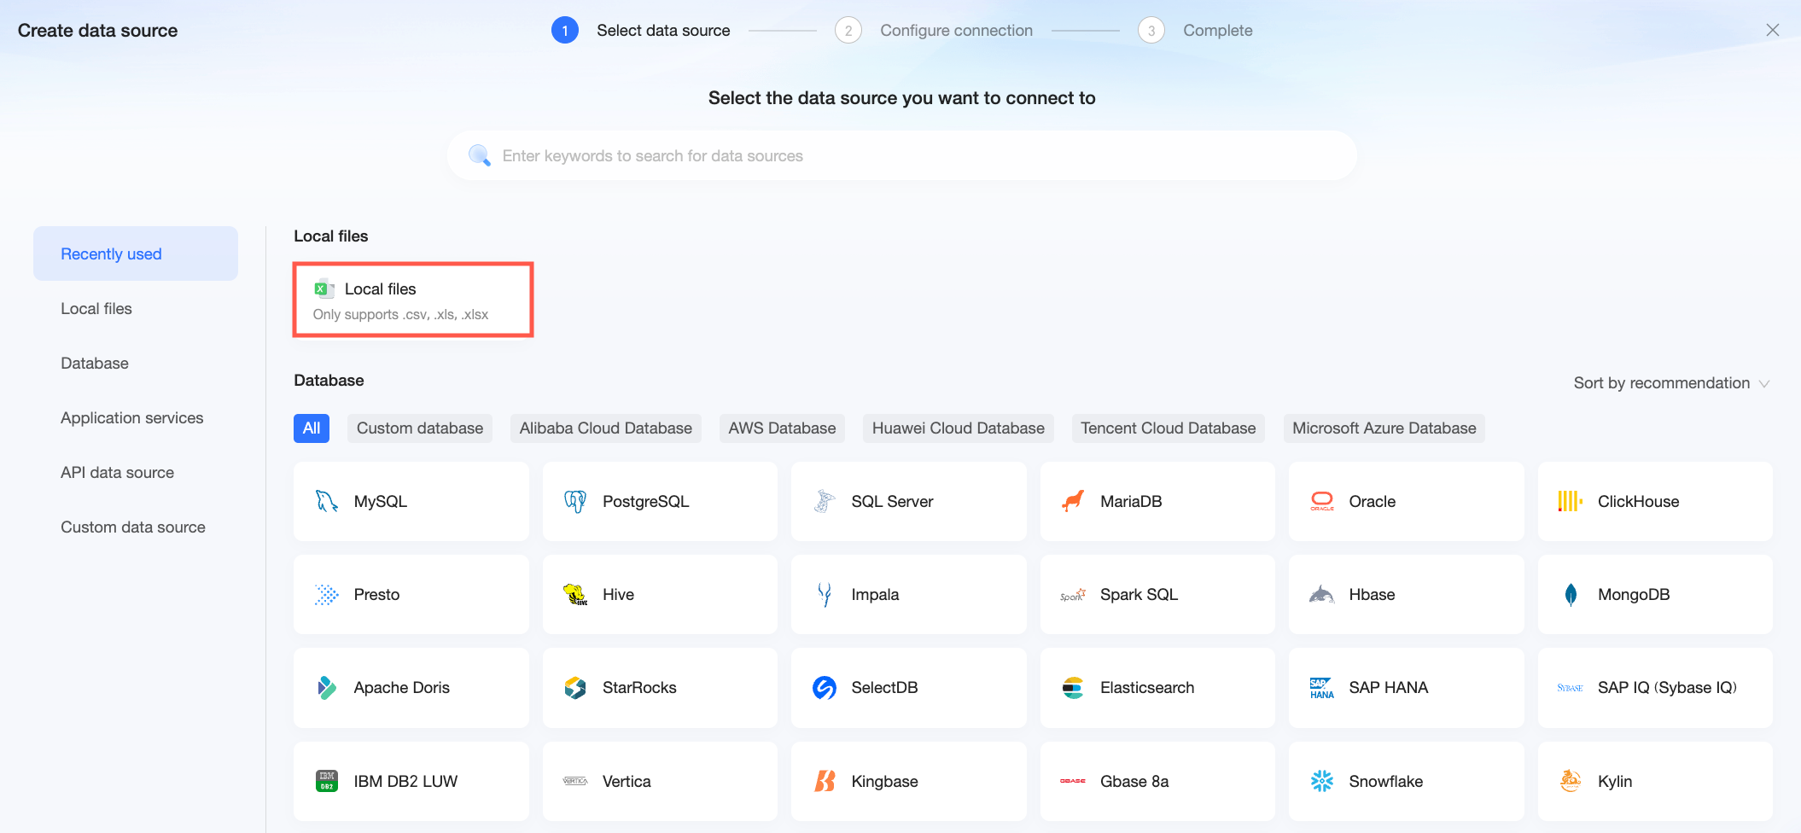Select the ClickHouse bars icon
Image resolution: width=1801 pixels, height=833 pixels.
[1570, 501]
